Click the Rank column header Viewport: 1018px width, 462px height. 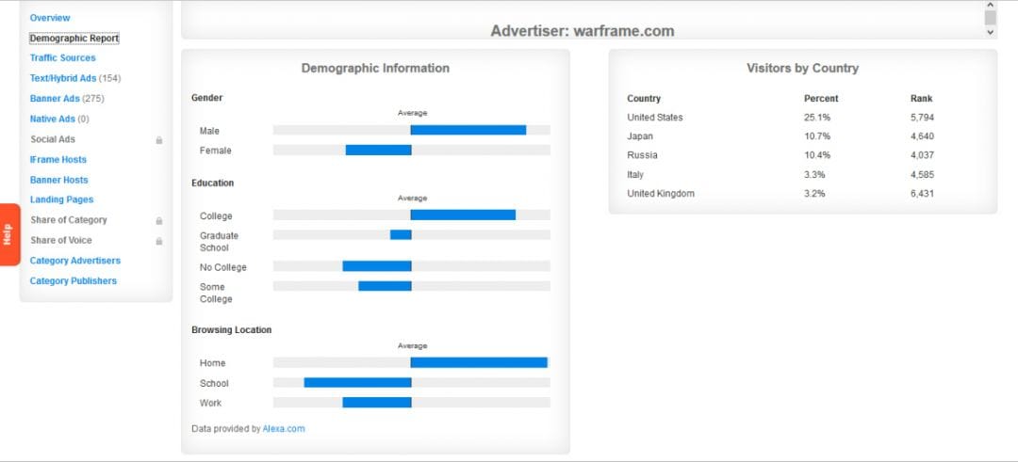coord(921,99)
